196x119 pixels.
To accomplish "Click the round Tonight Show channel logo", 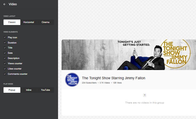I will (72, 80).
